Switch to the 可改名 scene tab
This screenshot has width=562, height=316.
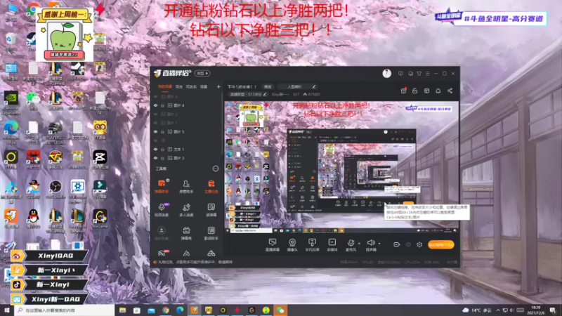click(x=191, y=86)
